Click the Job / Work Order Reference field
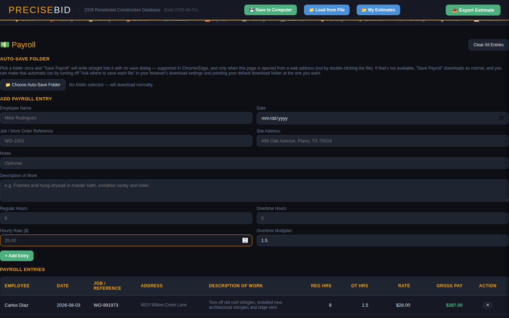Screen dimensions: 509x318 [126, 141]
